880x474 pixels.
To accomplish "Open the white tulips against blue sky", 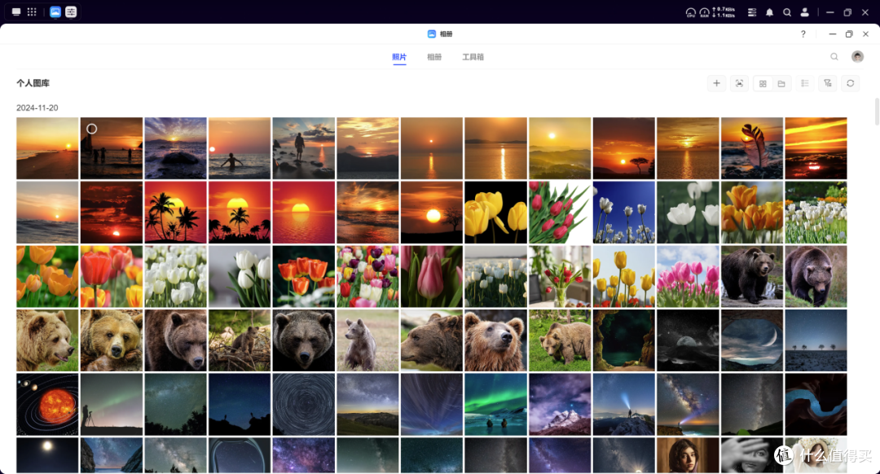I will pyautogui.click(x=623, y=212).
